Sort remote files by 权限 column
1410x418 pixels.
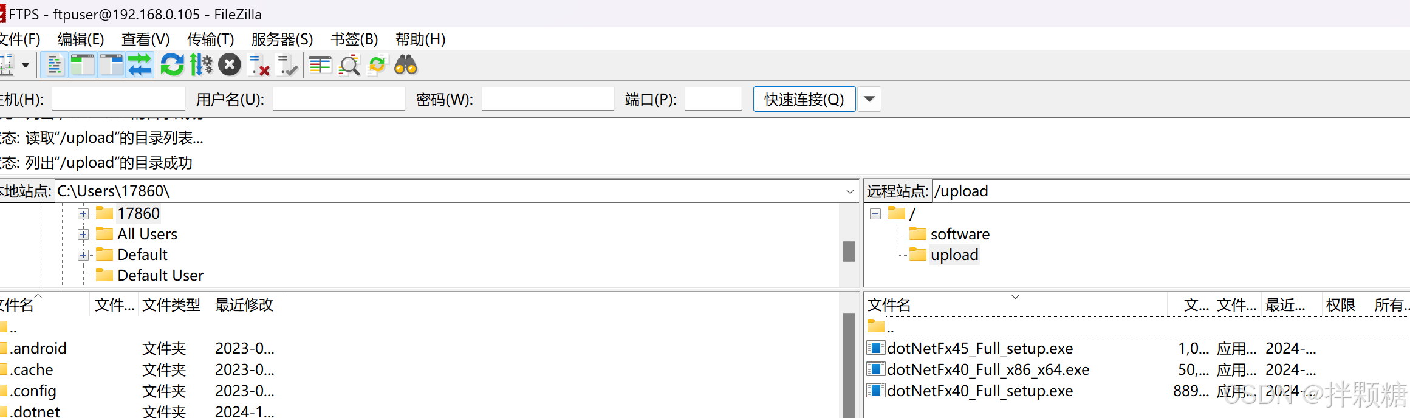[x=1340, y=305]
